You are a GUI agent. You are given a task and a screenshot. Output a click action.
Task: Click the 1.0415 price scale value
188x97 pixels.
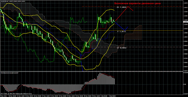[186, 8]
